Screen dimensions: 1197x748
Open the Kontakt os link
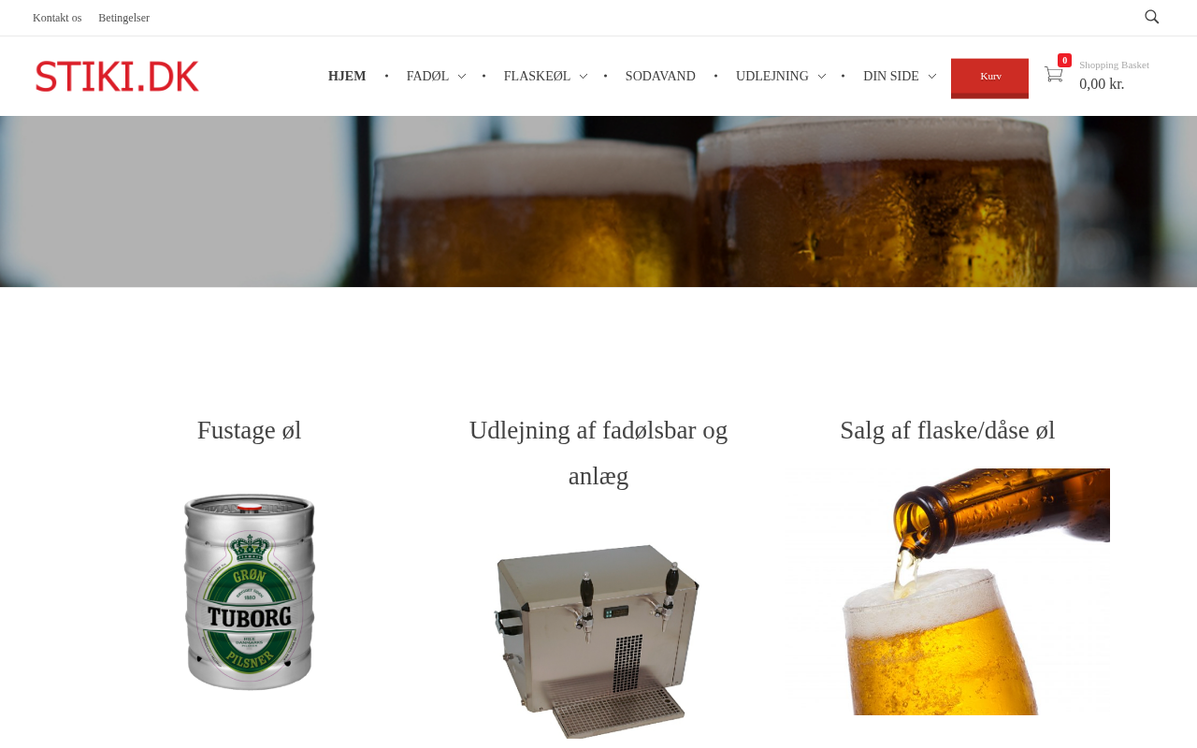pos(57,18)
